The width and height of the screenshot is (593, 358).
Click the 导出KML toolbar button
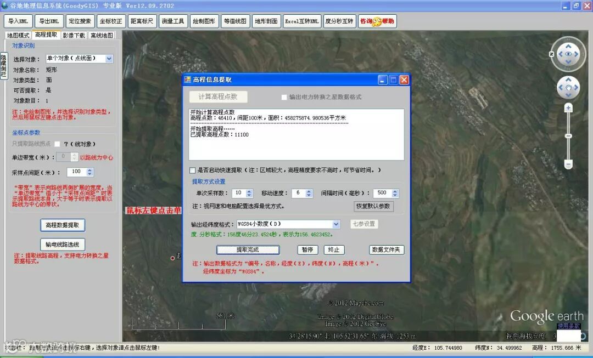tap(49, 21)
